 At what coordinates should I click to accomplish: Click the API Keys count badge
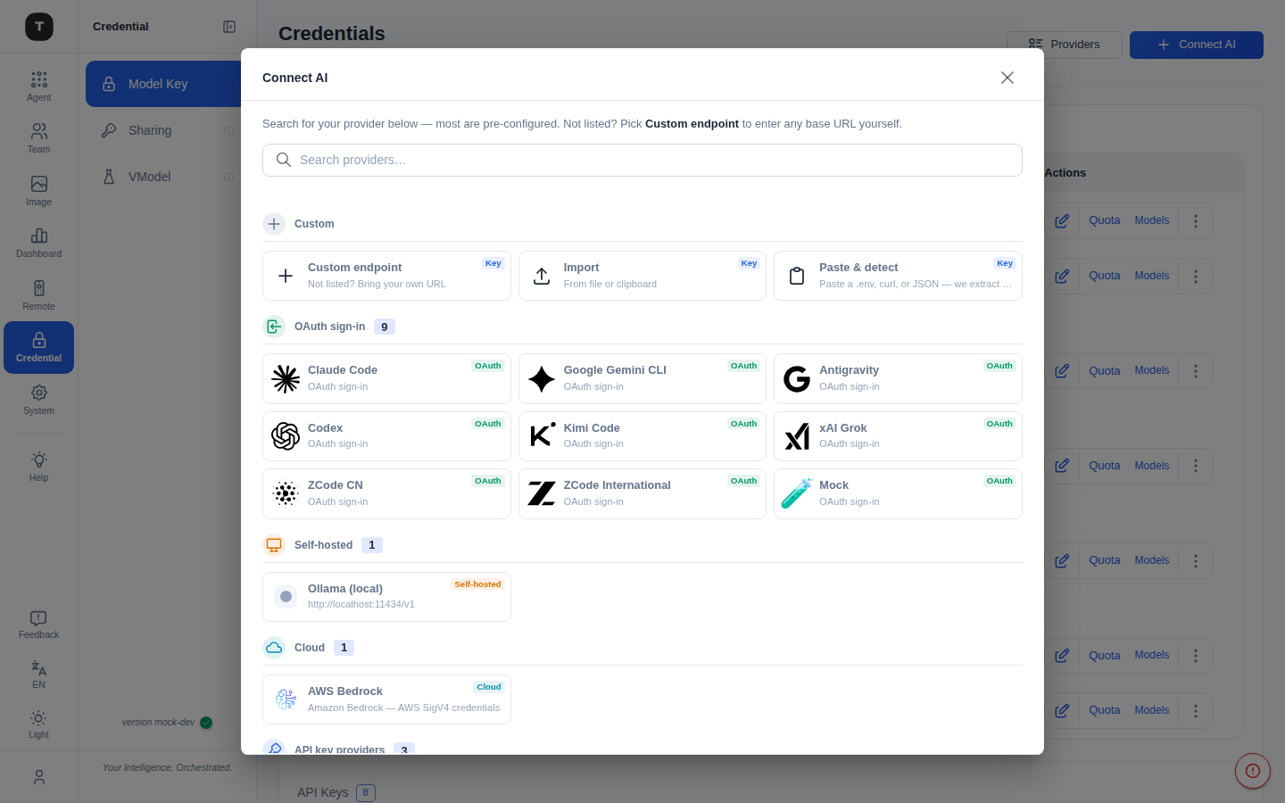(x=366, y=792)
